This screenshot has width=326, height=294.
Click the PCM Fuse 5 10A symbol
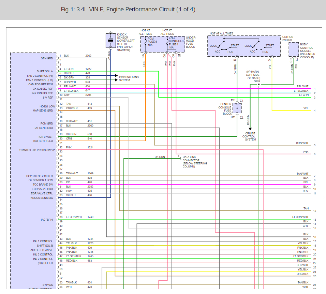(146, 42)
